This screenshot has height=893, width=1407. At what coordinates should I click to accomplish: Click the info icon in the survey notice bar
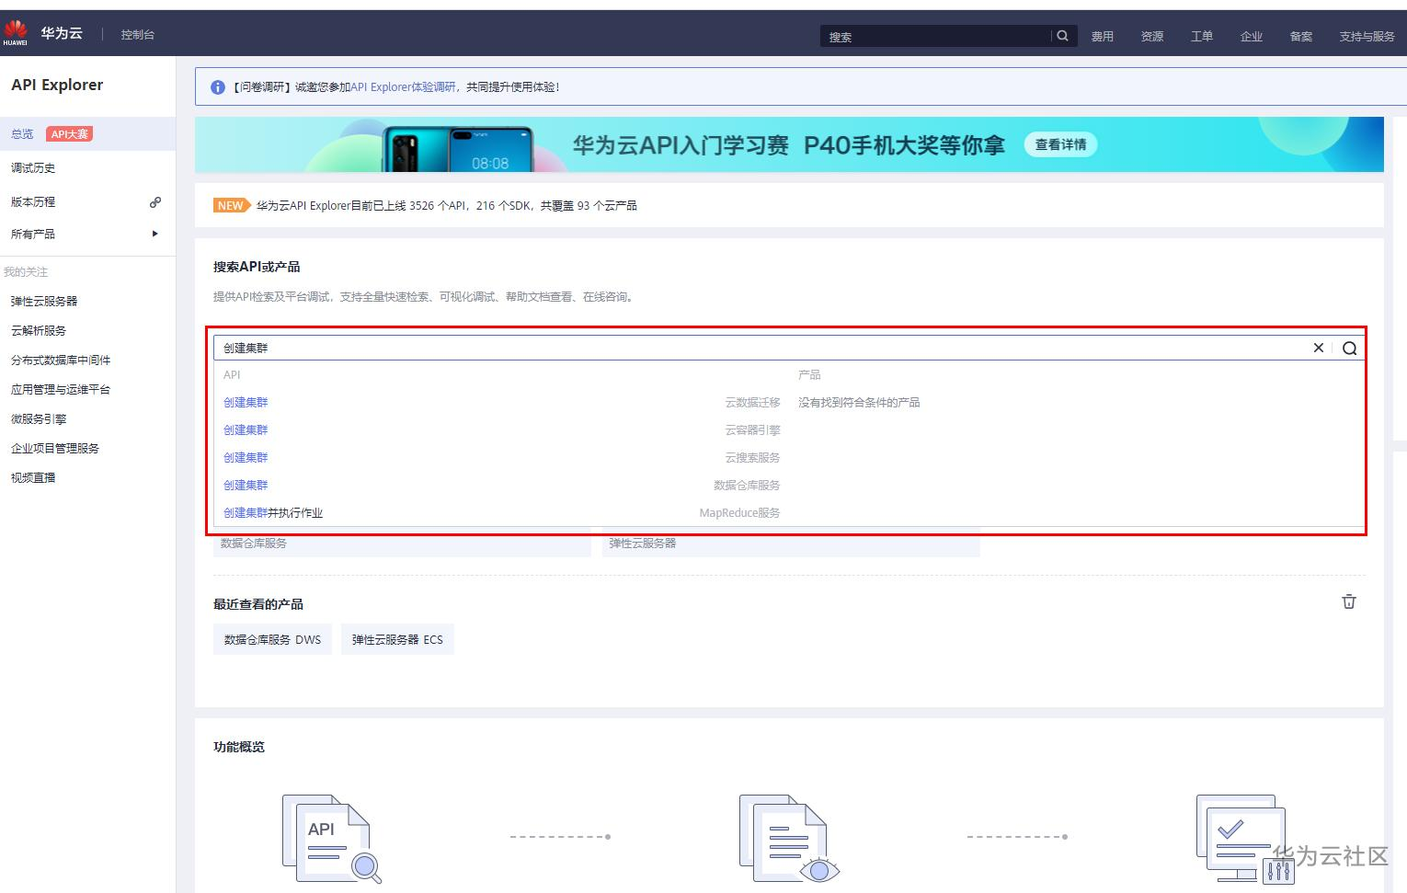(218, 87)
